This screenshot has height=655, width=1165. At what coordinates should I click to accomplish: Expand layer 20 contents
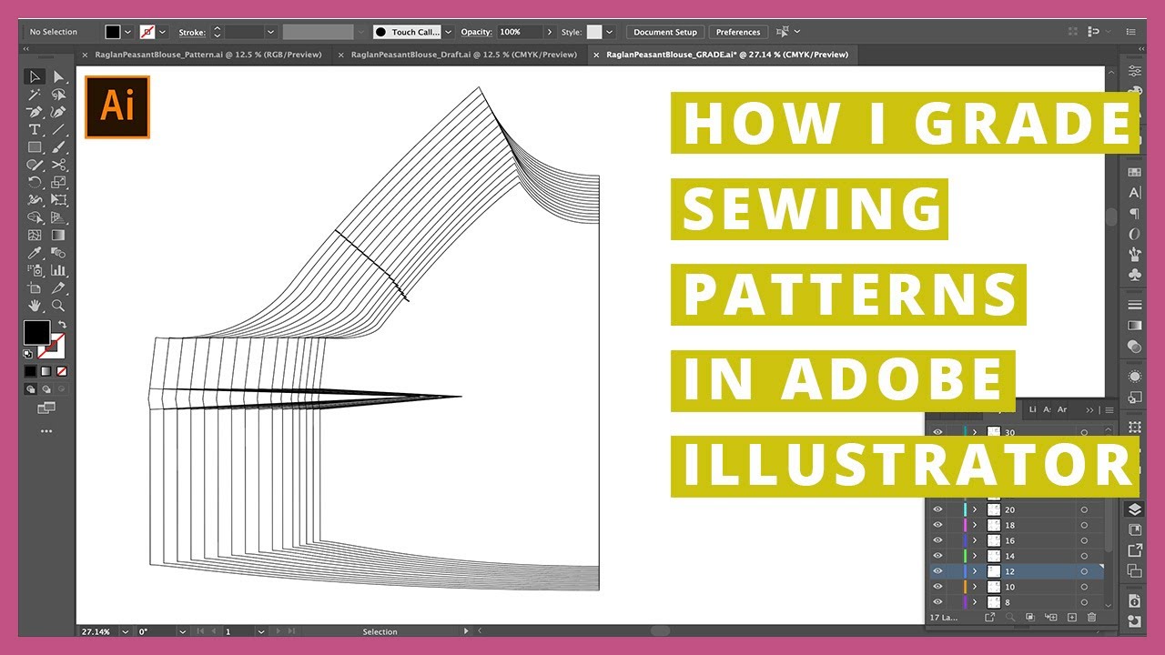tap(975, 509)
